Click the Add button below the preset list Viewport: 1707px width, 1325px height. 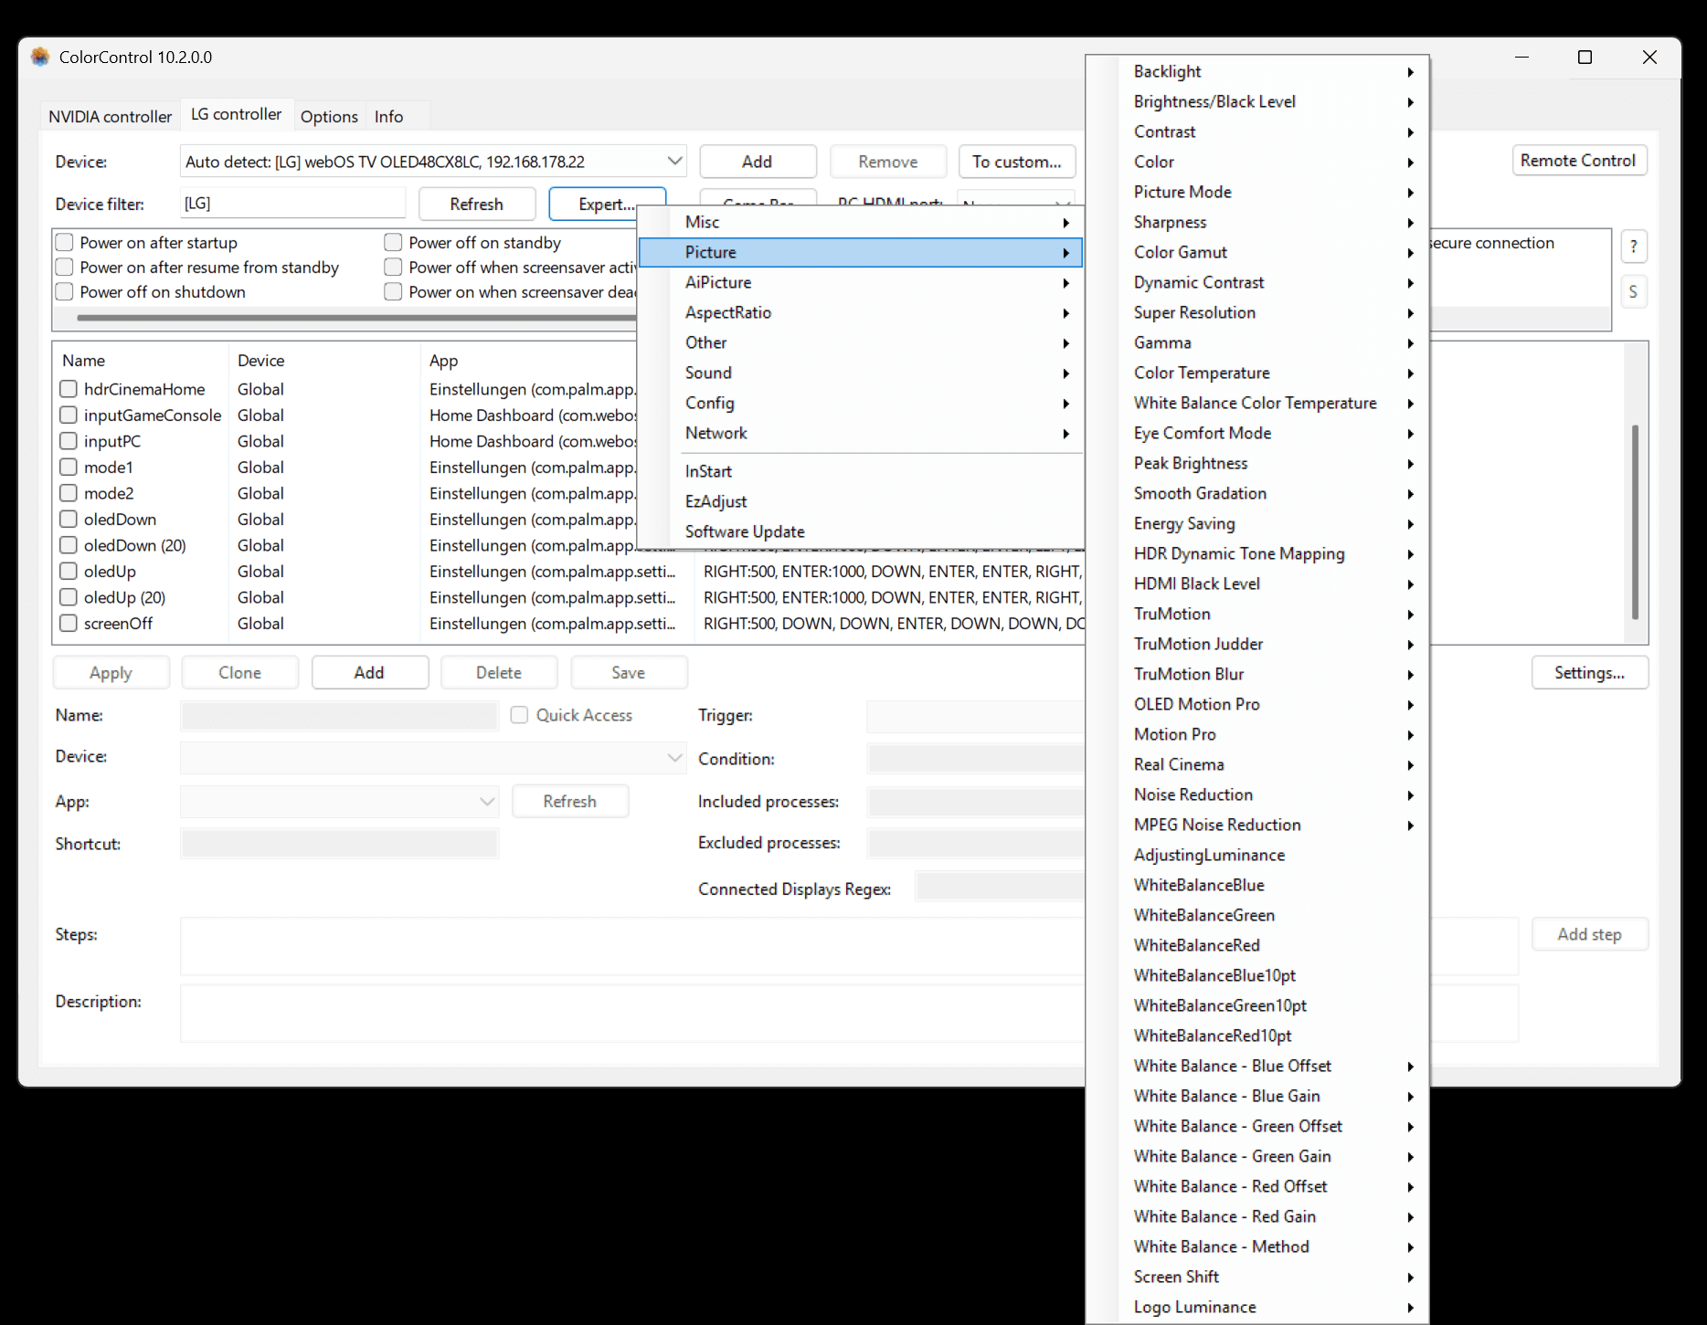[x=369, y=673]
